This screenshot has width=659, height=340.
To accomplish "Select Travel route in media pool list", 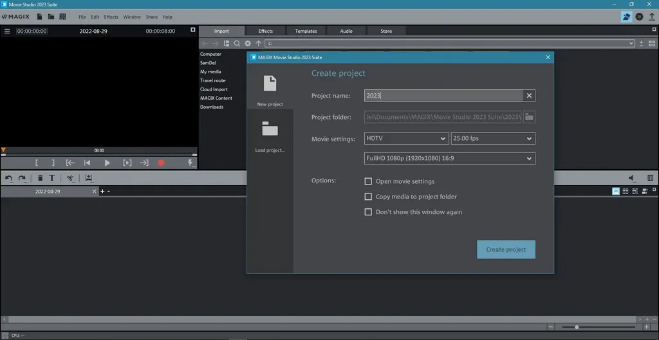I will pos(212,80).
